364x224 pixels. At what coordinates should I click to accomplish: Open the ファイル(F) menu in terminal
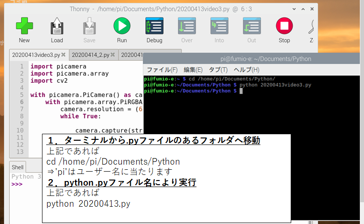click(x=162, y=70)
